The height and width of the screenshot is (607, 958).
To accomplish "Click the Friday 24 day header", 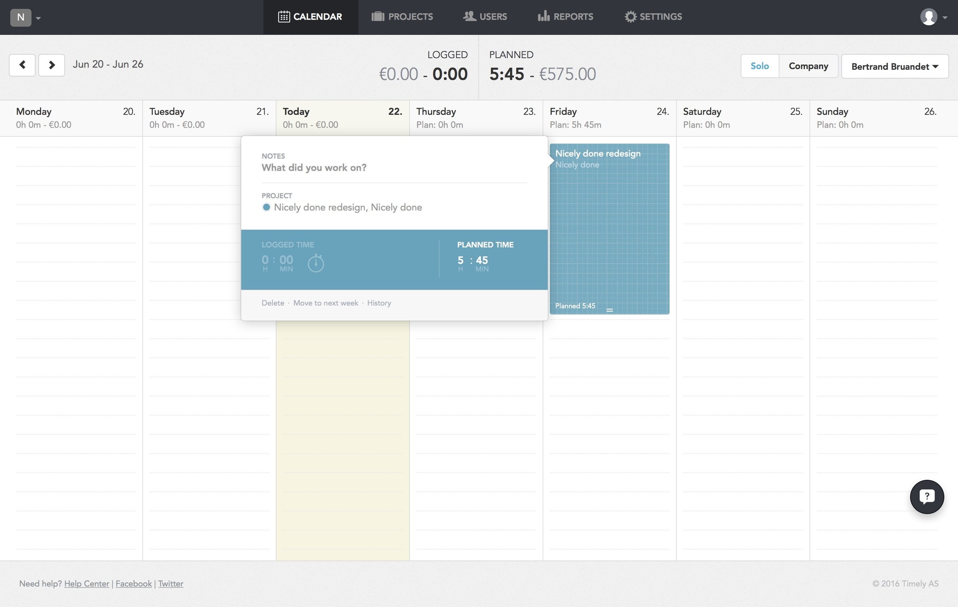I will (x=610, y=118).
